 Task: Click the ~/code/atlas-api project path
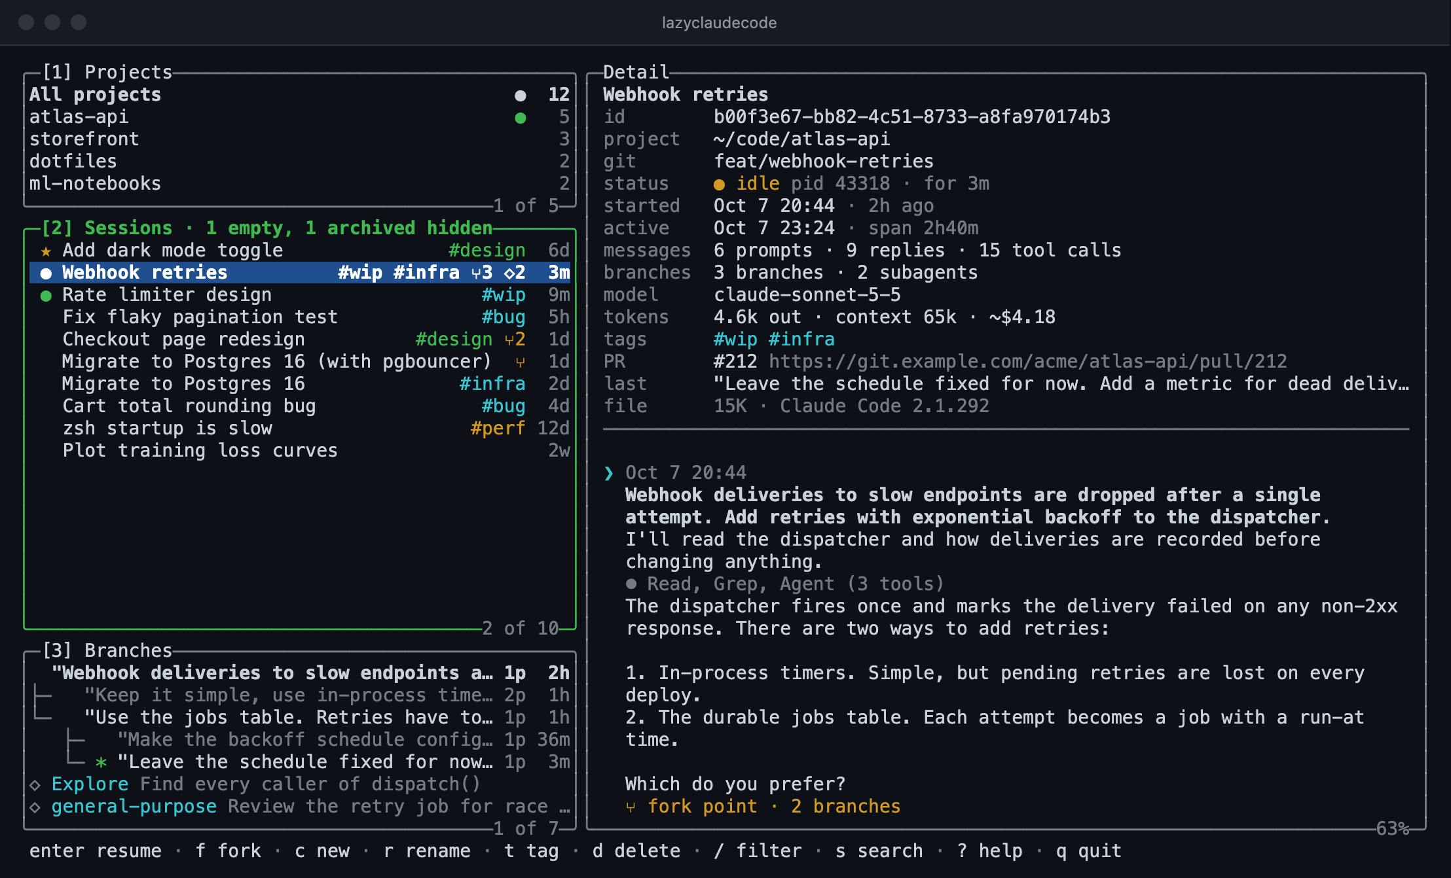(801, 139)
